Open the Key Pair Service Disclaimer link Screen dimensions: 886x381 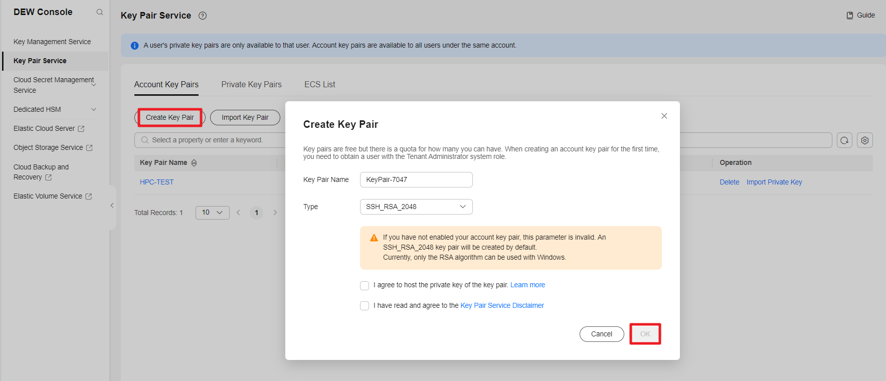coord(502,305)
